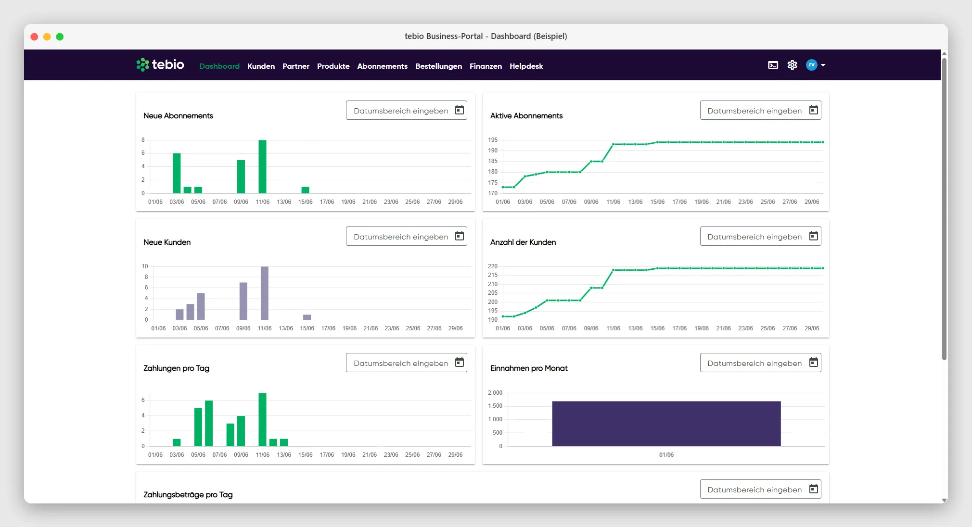Open the Partner menu item

coord(296,66)
